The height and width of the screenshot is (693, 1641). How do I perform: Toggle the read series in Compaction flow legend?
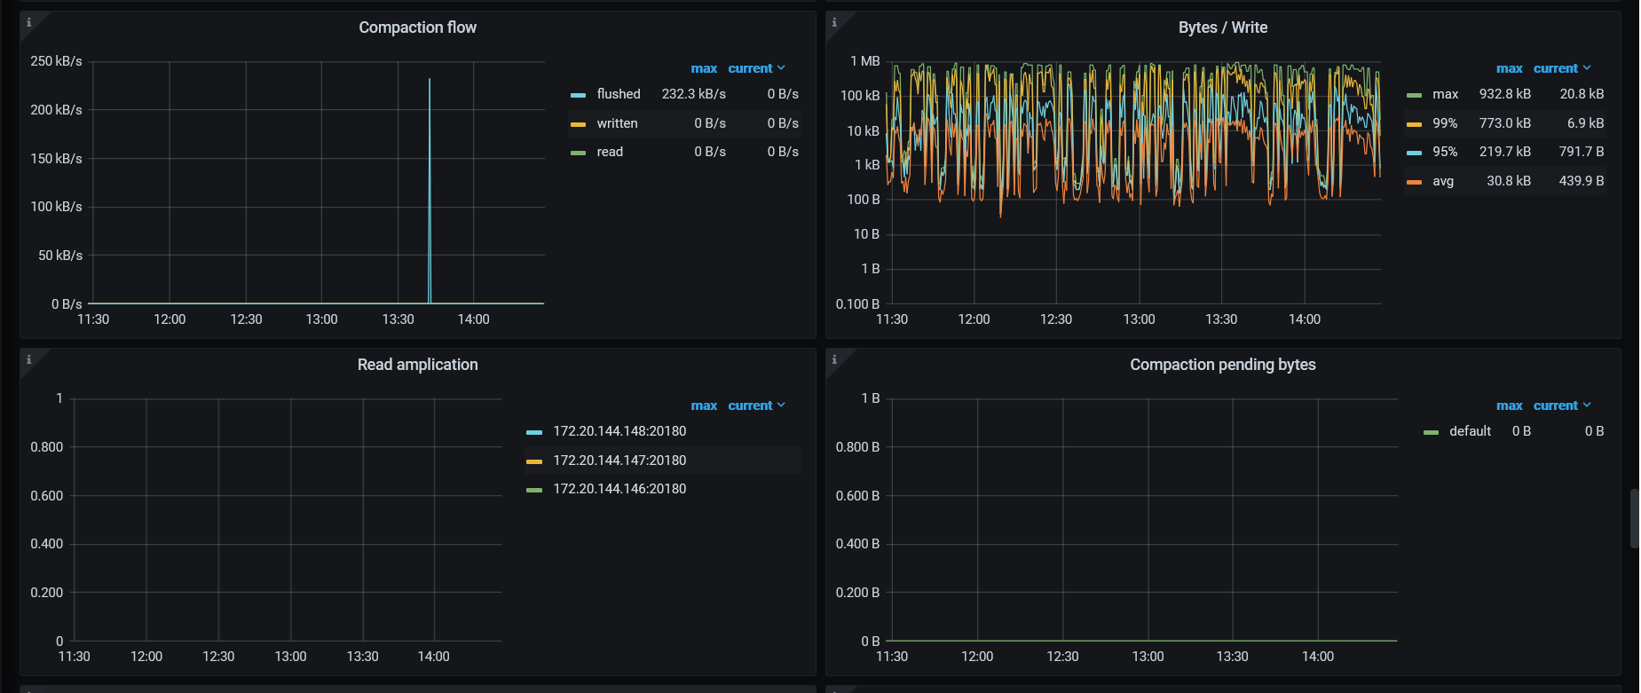click(x=610, y=152)
